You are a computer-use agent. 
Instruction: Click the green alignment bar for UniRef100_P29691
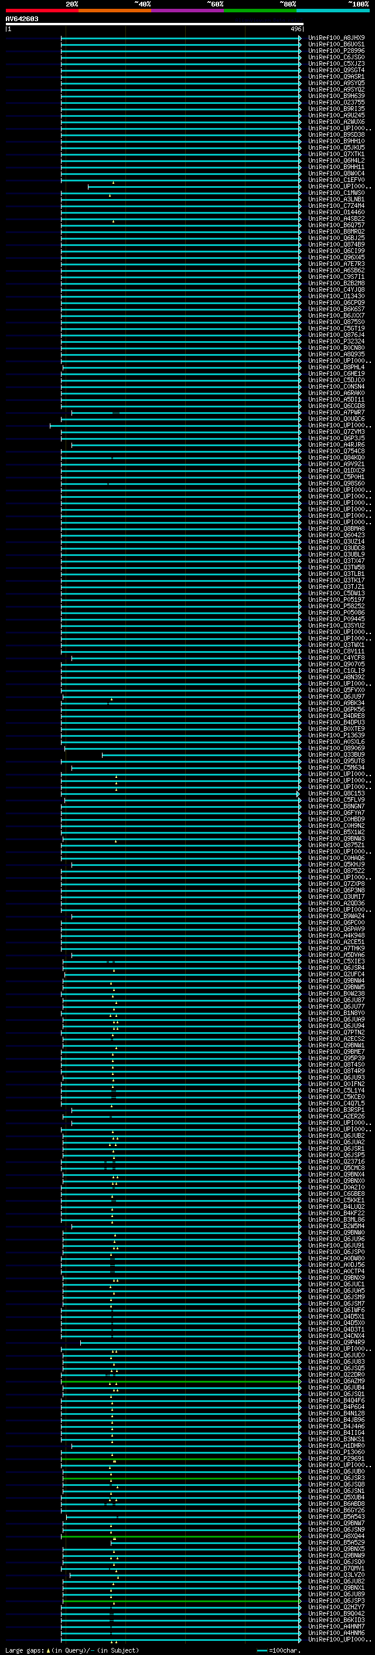[x=181, y=1458]
